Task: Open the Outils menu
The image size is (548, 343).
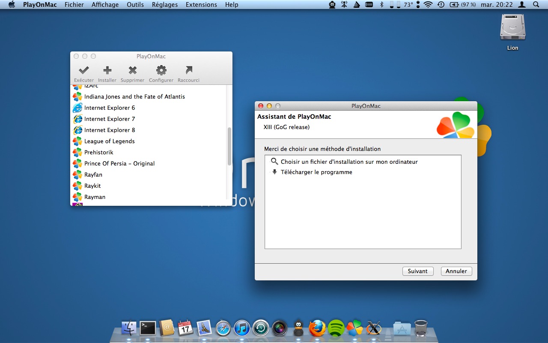Action: click(x=135, y=5)
